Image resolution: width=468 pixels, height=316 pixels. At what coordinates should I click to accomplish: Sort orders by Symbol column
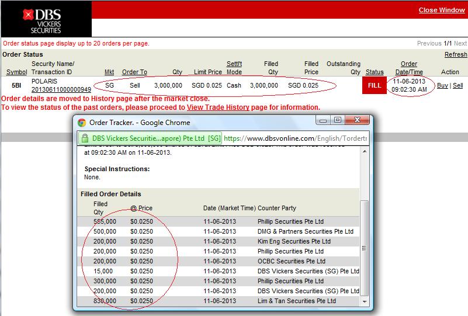pos(17,72)
